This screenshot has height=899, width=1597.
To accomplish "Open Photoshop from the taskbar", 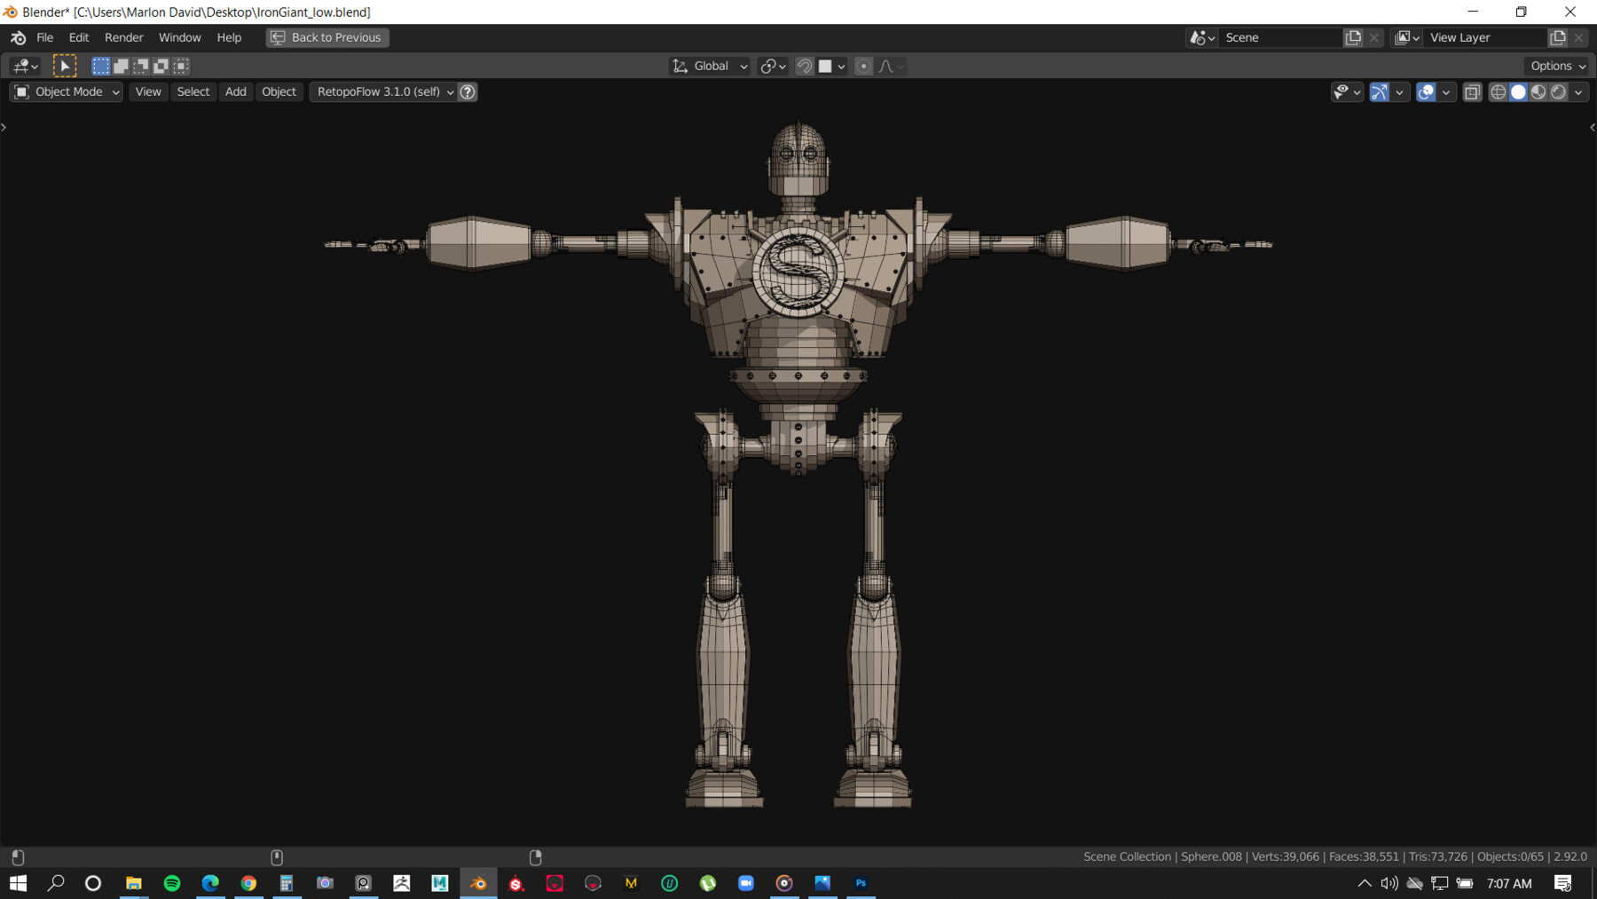I will click(x=861, y=883).
